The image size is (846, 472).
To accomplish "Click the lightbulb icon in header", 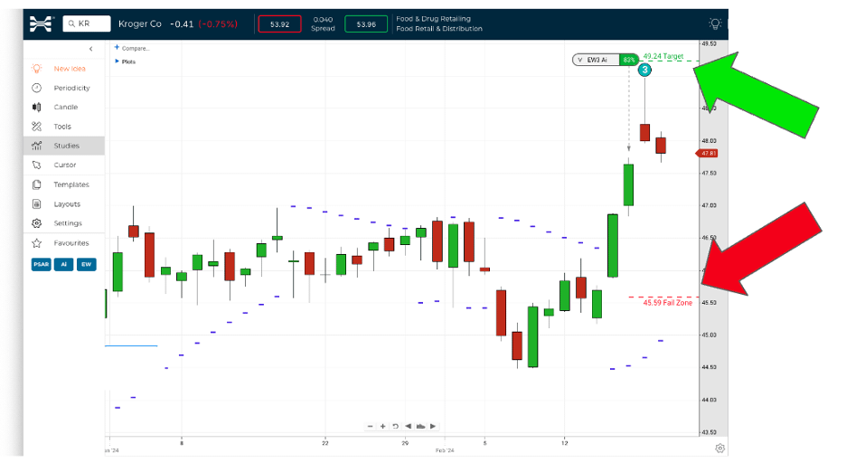I will click(715, 24).
